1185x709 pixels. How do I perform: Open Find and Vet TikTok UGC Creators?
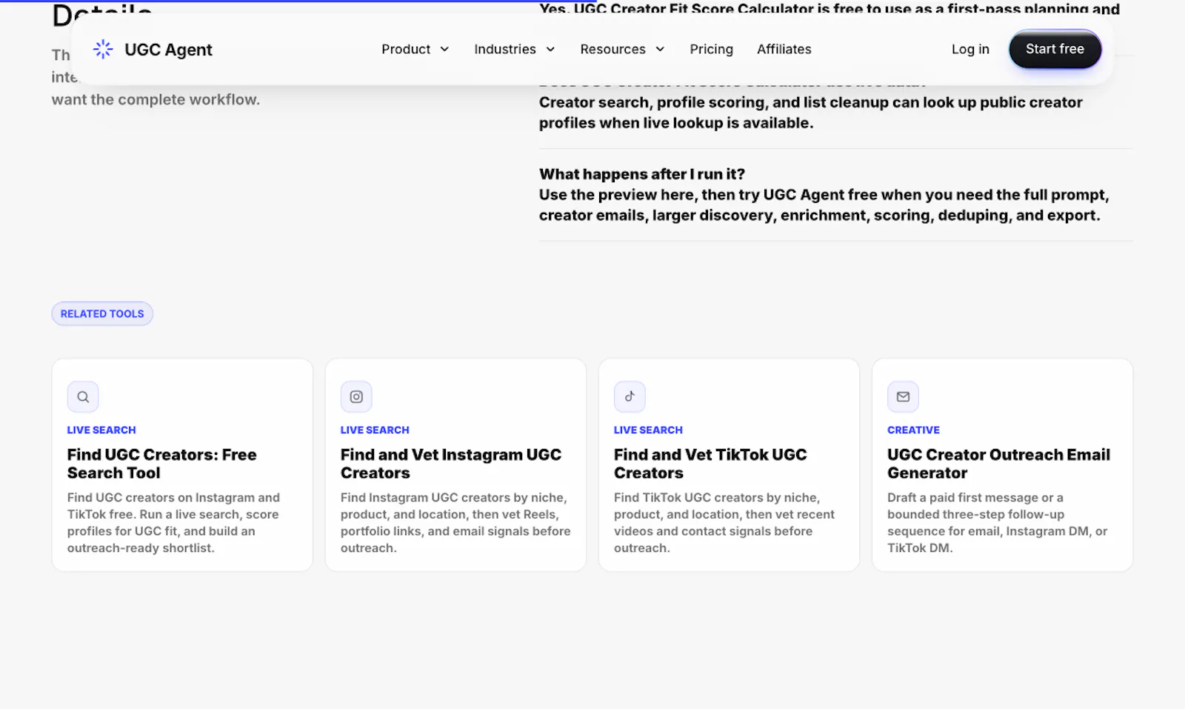710,464
